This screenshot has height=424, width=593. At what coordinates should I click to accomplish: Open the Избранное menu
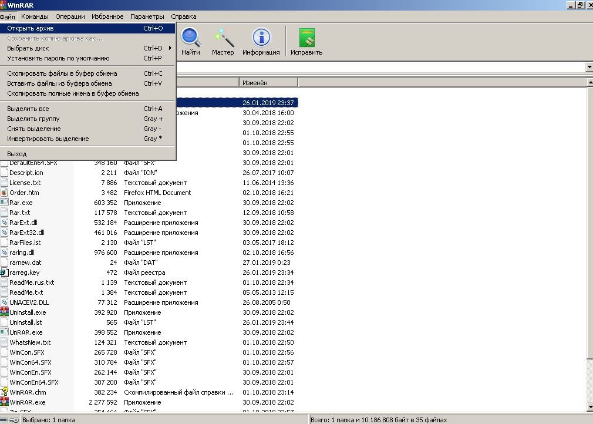pos(107,16)
